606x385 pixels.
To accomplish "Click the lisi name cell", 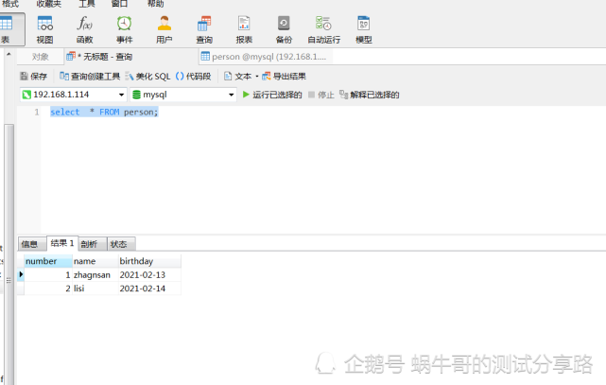I will (x=95, y=289).
